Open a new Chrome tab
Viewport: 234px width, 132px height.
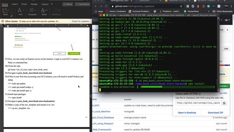(x=224, y=1)
